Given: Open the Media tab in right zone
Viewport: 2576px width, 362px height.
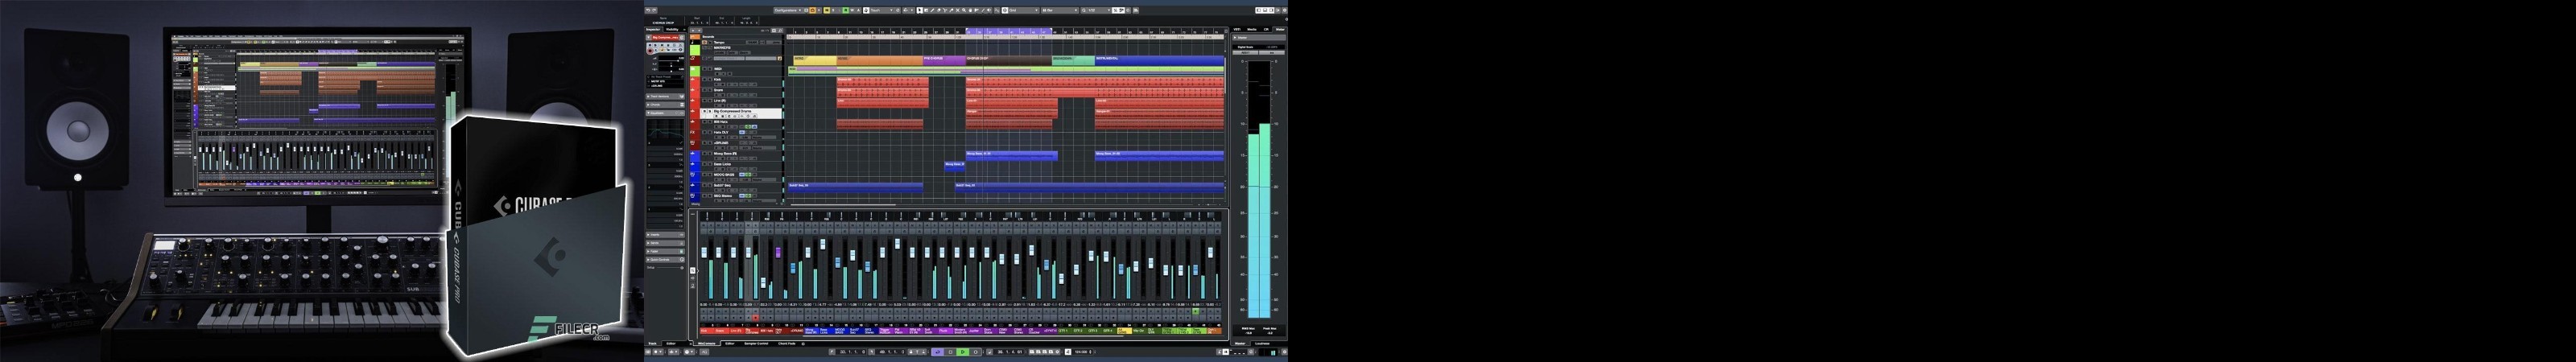Looking at the screenshot, I should (x=1253, y=29).
